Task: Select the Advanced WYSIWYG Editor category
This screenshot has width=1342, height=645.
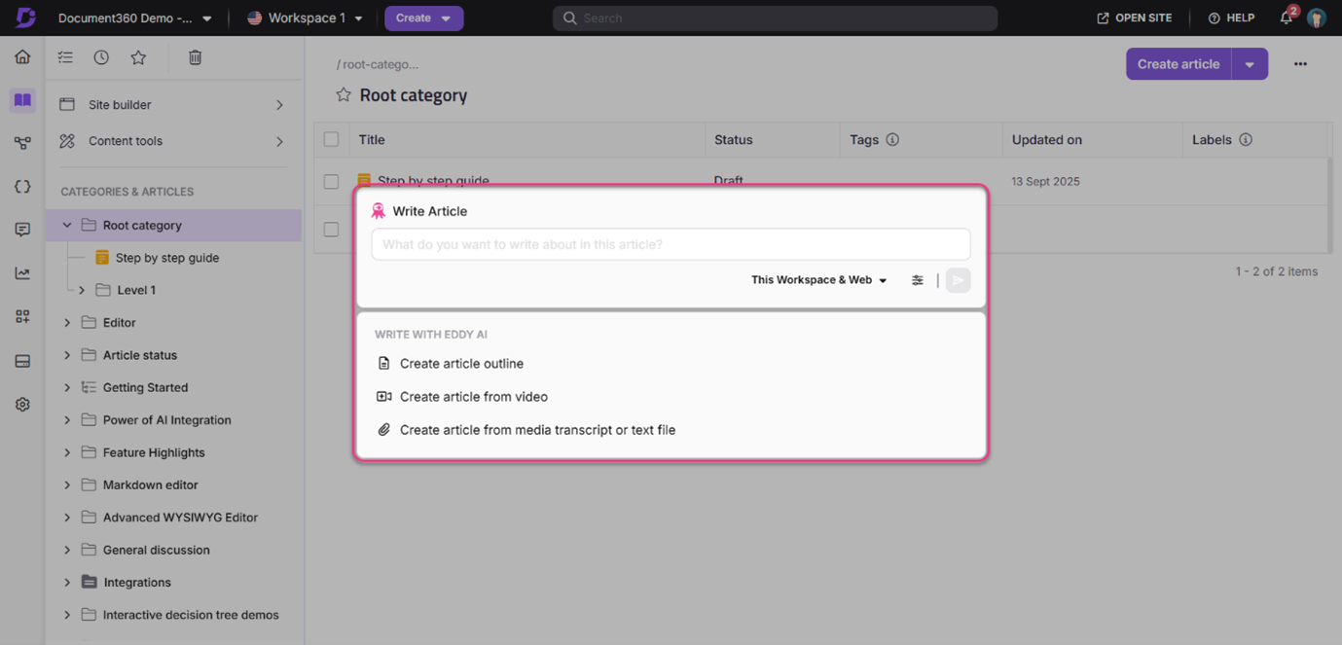Action: pyautogui.click(x=180, y=518)
